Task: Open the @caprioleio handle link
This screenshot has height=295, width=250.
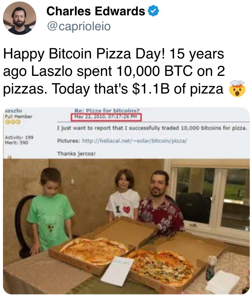Action: (x=79, y=26)
